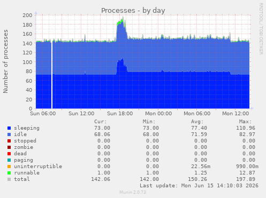
Task: Click total average value 150.26
Action: [x=197, y=179]
